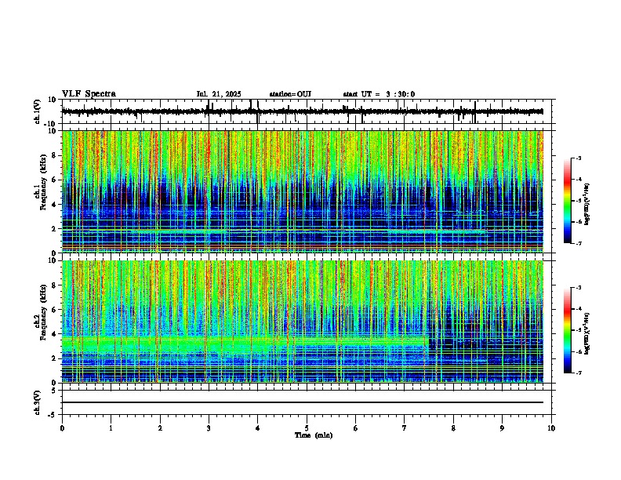Click the time axis tick label "7"
Image resolution: width=621 pixels, height=480 pixels.
(x=405, y=428)
